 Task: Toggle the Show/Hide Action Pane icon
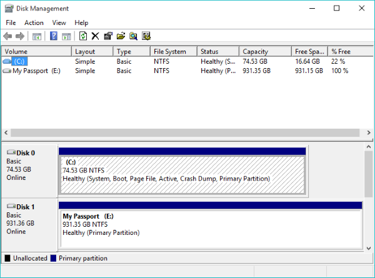[x=66, y=37]
